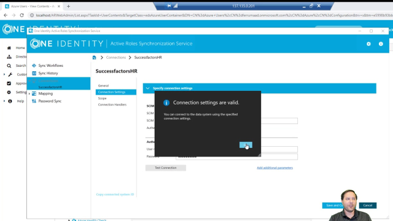Switch to the General tab

tap(103, 86)
